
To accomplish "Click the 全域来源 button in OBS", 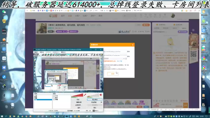I will 79,105.
